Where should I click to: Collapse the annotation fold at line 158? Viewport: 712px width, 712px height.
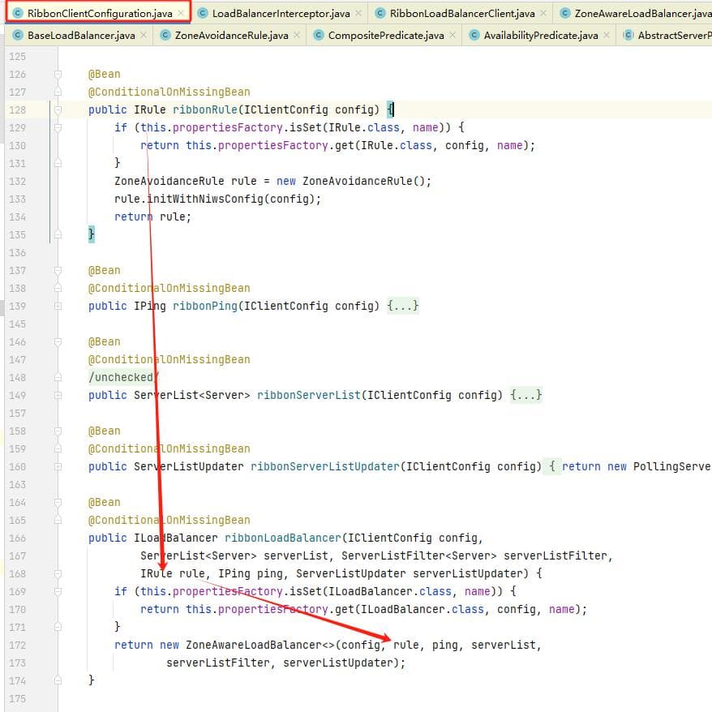click(x=58, y=431)
